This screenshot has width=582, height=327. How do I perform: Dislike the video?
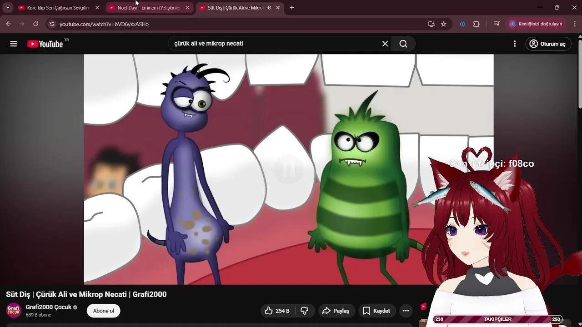305,311
